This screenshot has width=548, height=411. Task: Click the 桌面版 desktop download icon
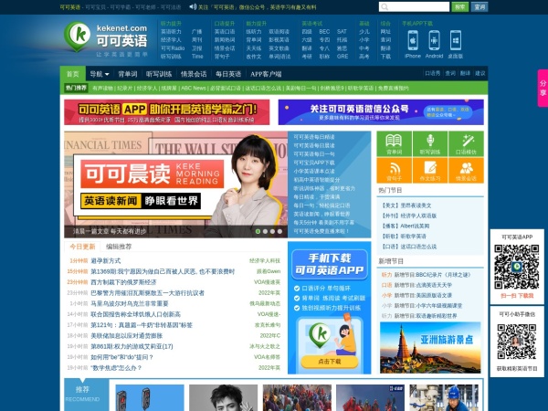(456, 40)
